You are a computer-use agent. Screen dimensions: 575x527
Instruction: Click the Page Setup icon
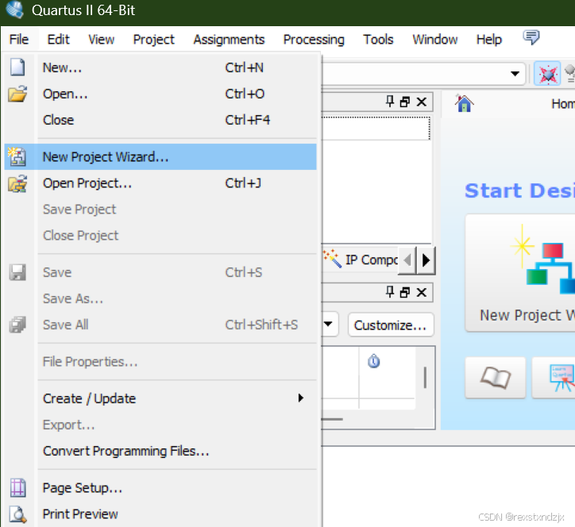[x=17, y=488]
